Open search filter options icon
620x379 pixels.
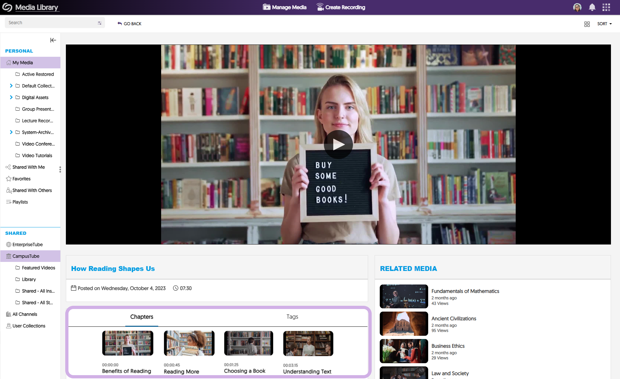point(99,23)
